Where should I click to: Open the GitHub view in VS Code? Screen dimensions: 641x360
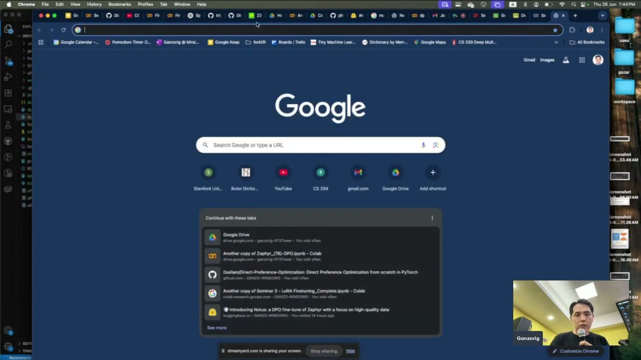pos(8,141)
